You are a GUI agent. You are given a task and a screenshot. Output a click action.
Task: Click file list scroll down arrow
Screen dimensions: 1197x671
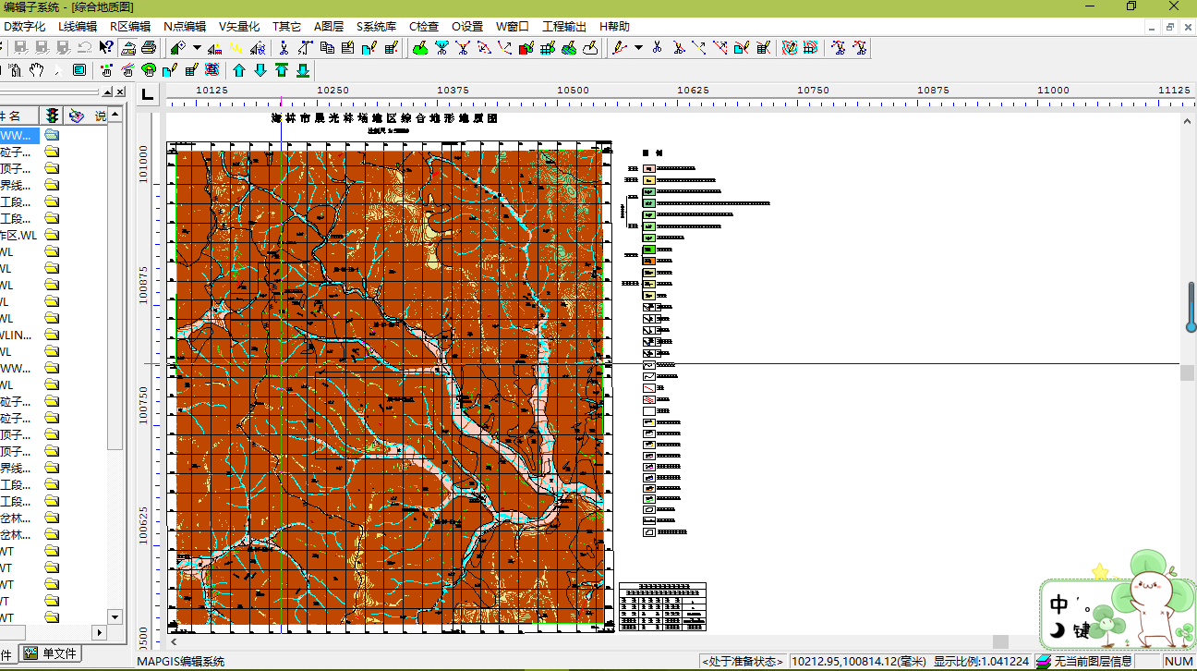point(115,616)
